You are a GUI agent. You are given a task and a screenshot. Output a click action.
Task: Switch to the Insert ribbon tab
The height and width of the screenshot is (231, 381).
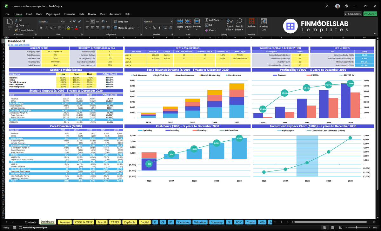click(x=29, y=14)
